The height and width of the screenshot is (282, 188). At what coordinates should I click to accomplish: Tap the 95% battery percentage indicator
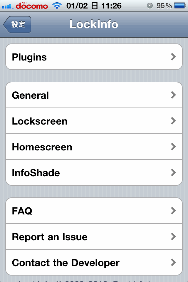(164, 6)
